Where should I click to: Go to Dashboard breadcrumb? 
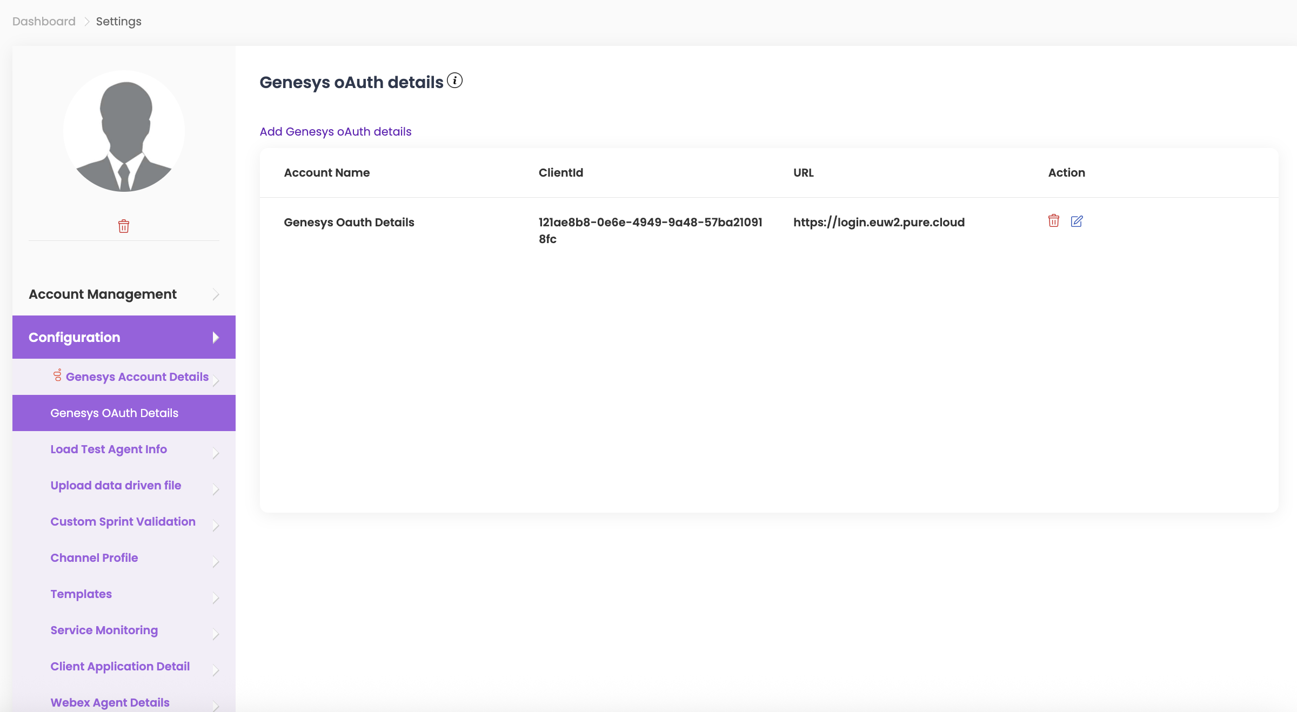pyautogui.click(x=44, y=21)
